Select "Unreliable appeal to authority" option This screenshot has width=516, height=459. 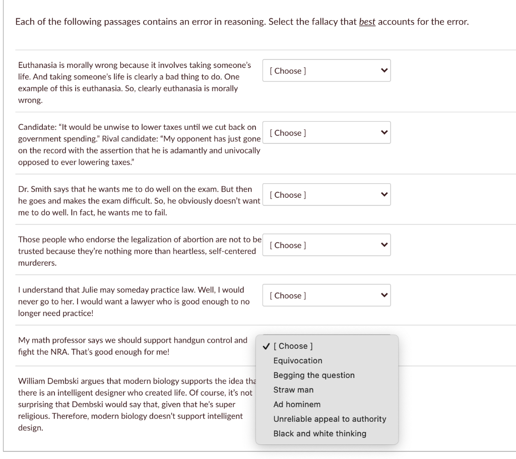pos(329,419)
